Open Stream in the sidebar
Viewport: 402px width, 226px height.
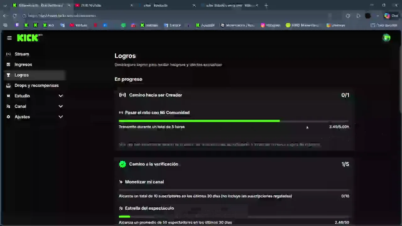click(x=34, y=54)
